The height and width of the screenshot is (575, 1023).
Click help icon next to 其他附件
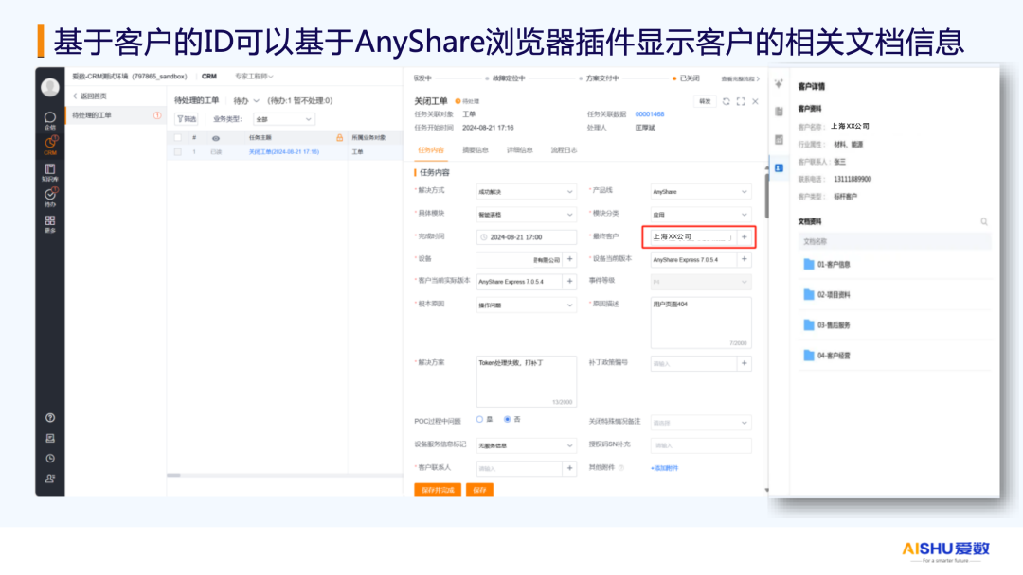(621, 467)
